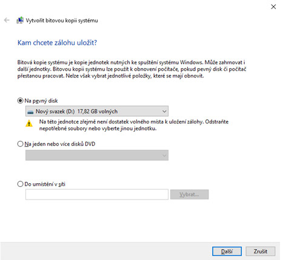Click the chevron arrow of Nový svazek combo box
Screen dimensions: 303x260
click(x=164, y=111)
